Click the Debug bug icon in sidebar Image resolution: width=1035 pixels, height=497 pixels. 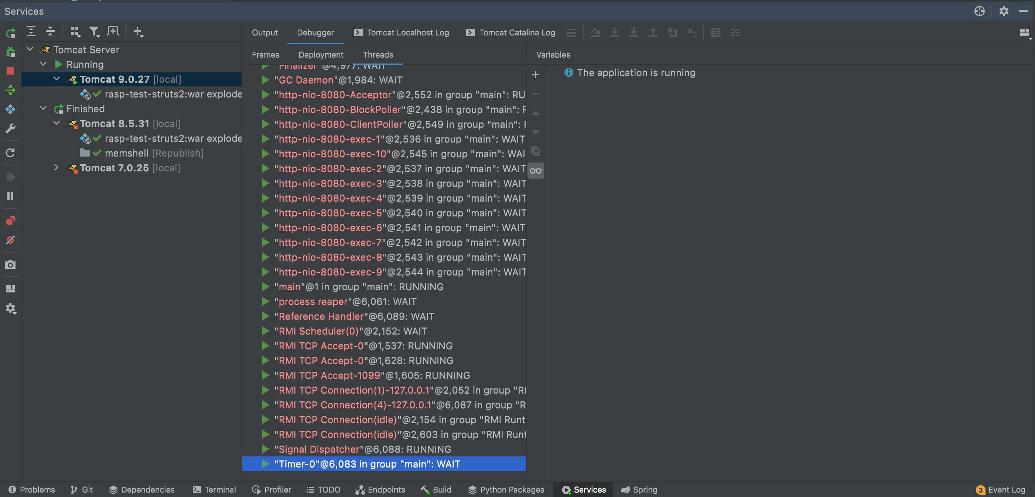pos(10,52)
